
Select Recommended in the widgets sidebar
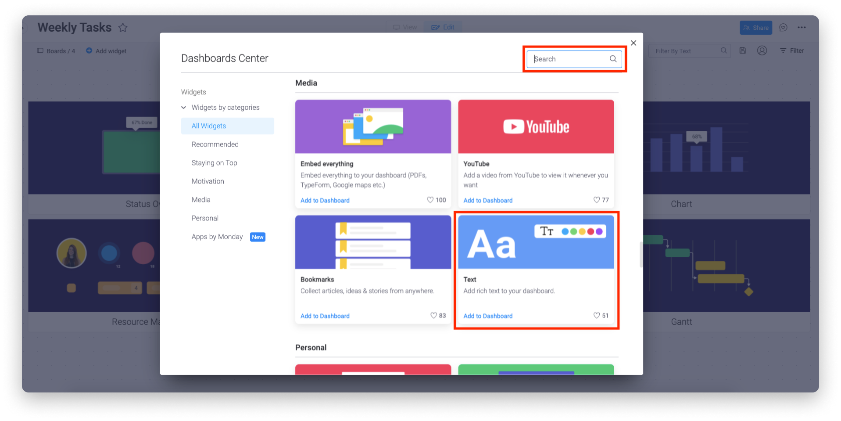(215, 144)
